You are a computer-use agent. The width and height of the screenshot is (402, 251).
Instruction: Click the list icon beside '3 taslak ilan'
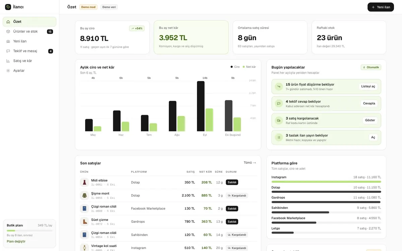pyautogui.click(x=279, y=138)
